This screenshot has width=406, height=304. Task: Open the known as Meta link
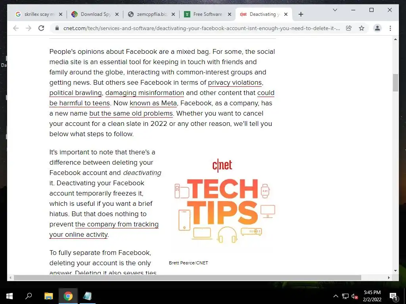(153, 103)
